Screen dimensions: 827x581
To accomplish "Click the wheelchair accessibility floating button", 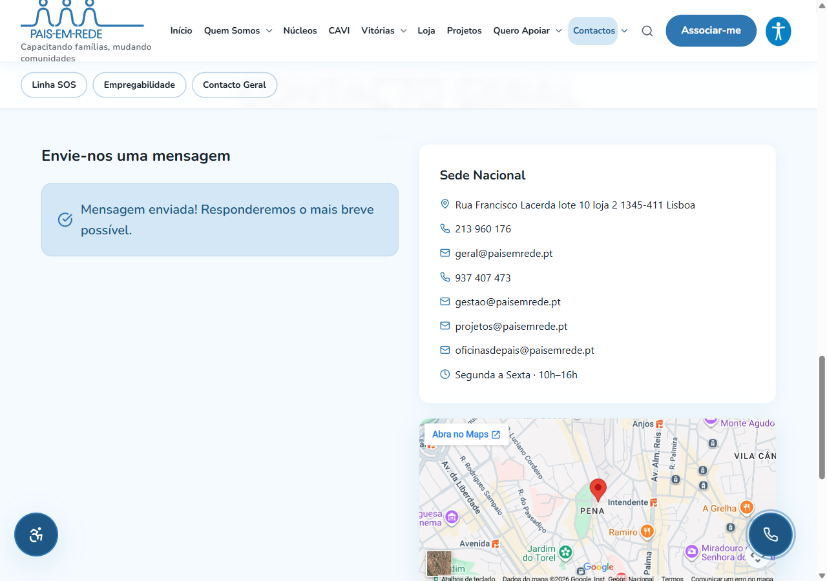I will [36, 535].
